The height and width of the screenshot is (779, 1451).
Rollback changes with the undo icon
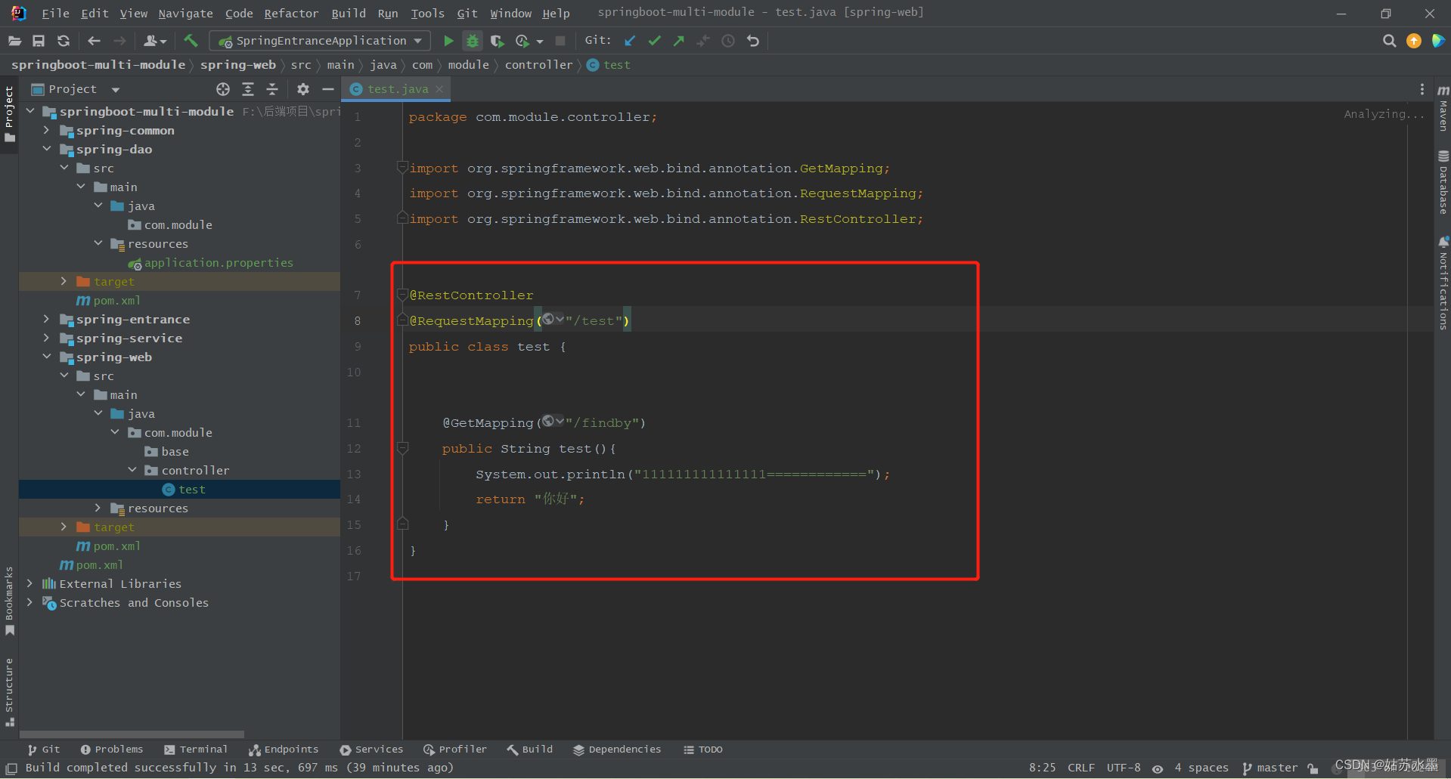(x=753, y=41)
